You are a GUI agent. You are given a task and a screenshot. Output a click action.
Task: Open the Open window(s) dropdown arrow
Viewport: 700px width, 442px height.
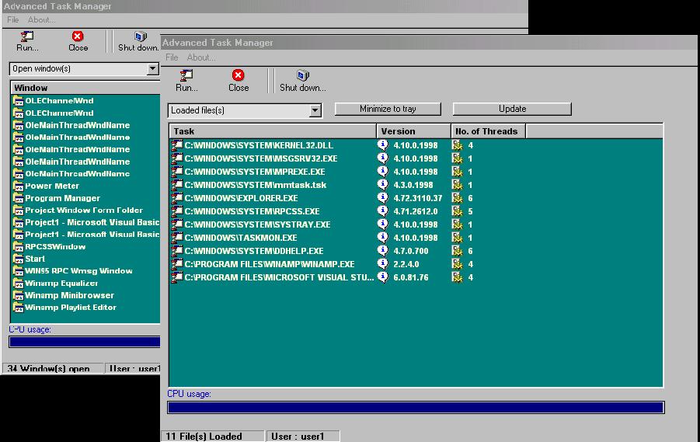pyautogui.click(x=153, y=69)
